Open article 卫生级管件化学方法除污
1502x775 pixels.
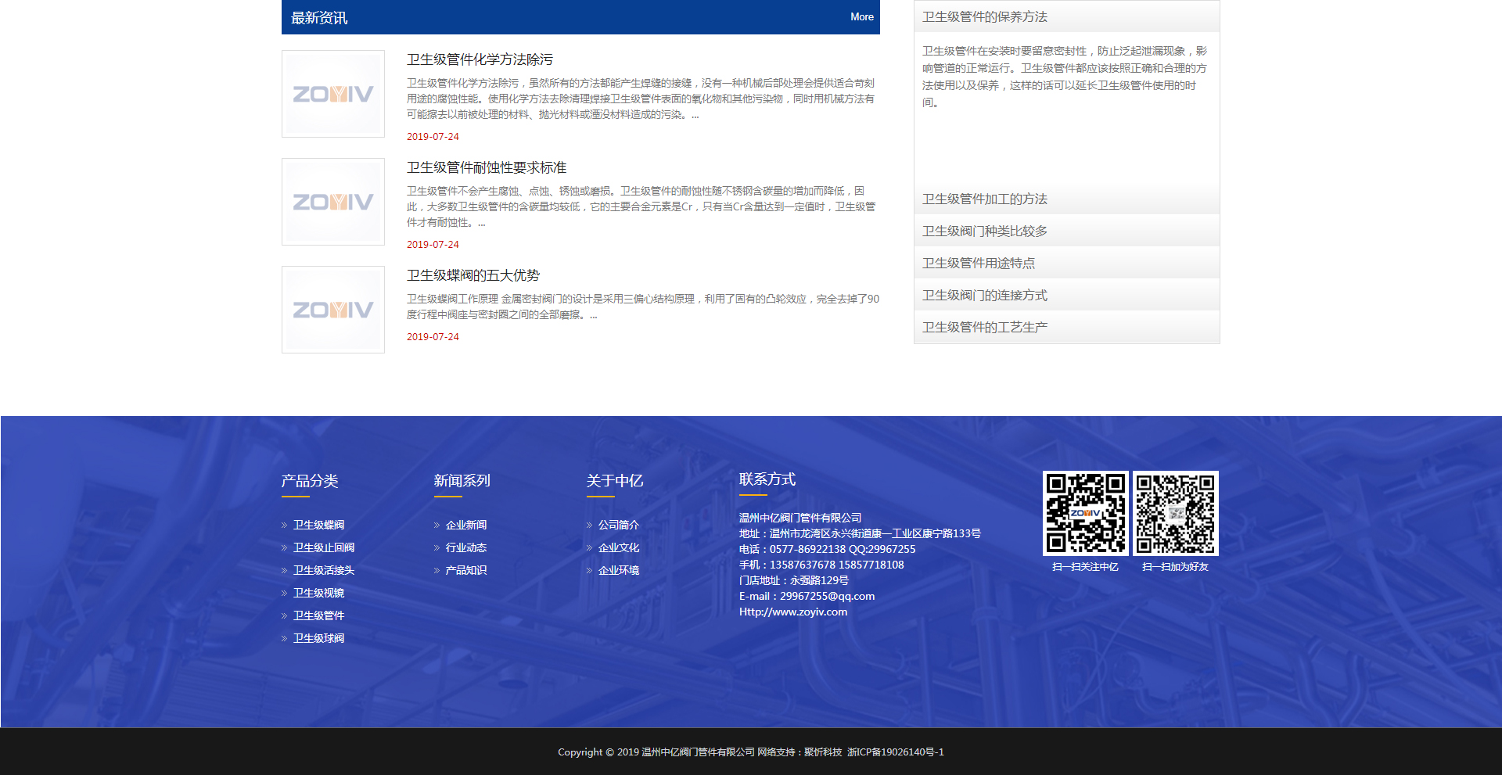pos(480,60)
